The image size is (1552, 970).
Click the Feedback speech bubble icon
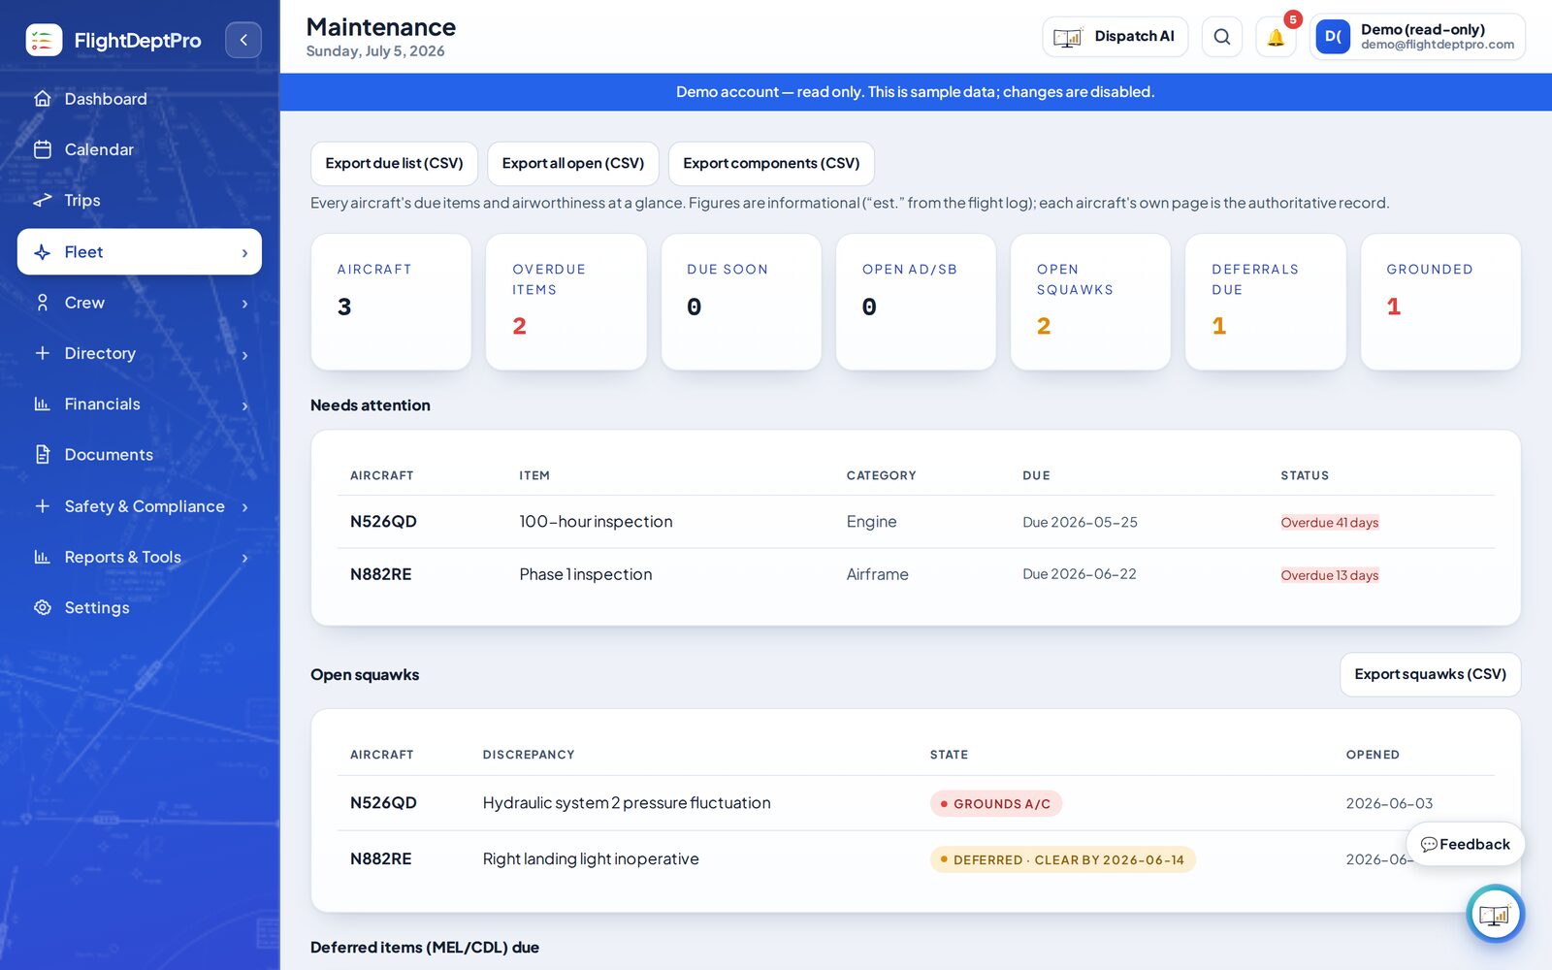pos(1428,845)
